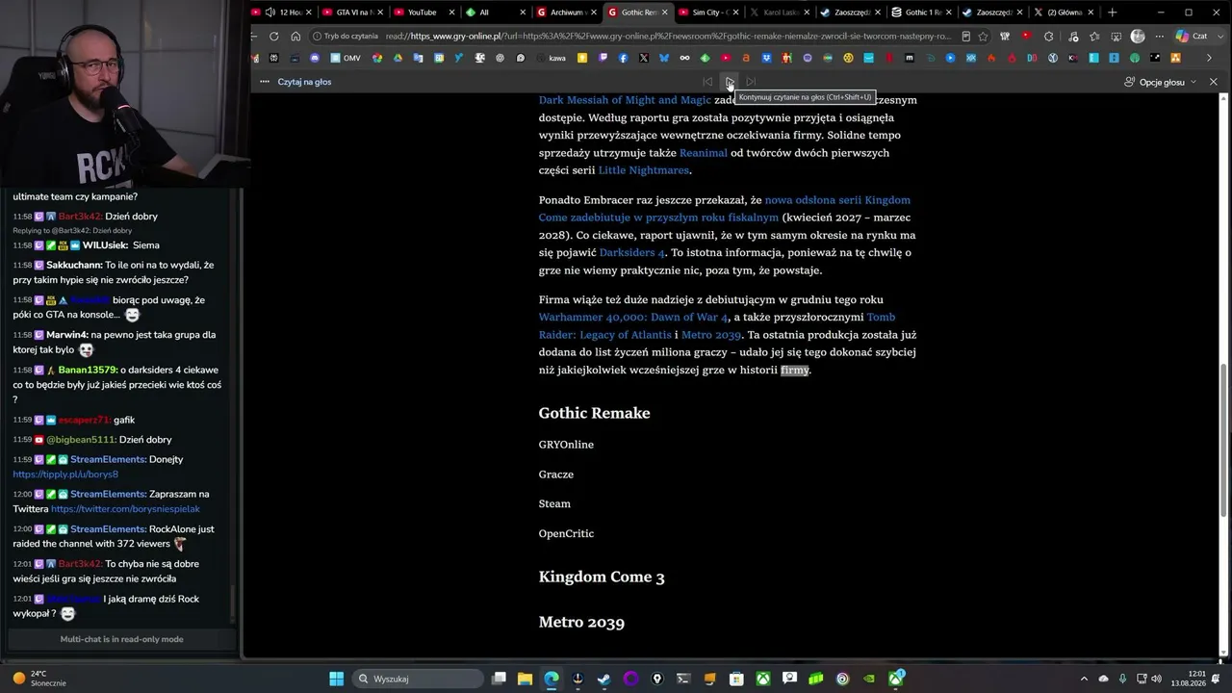The image size is (1232, 693).
Task: Open Steam from the taskbar
Action: [x=603, y=679]
